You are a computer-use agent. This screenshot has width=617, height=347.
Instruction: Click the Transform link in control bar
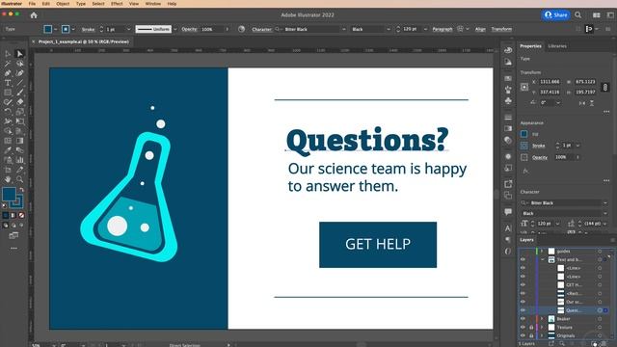point(501,29)
